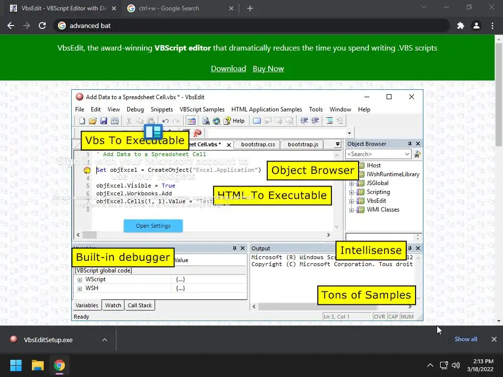Reload the page with the refresh icon
503x377 pixels.
pyautogui.click(x=42, y=26)
